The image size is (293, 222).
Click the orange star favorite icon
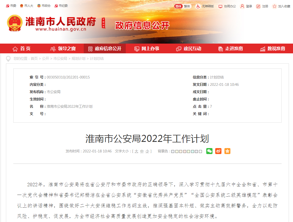(227, 151)
